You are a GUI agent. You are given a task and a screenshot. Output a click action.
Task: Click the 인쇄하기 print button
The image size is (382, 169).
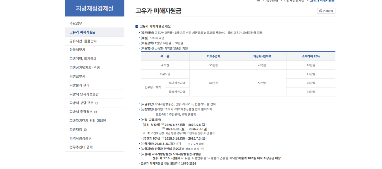(326, 11)
